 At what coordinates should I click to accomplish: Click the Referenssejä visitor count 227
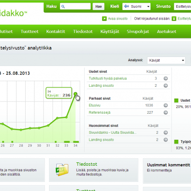point(150,112)
